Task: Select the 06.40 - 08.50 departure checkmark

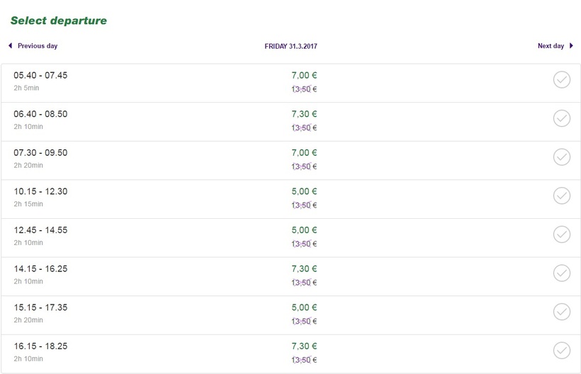Action: point(561,118)
